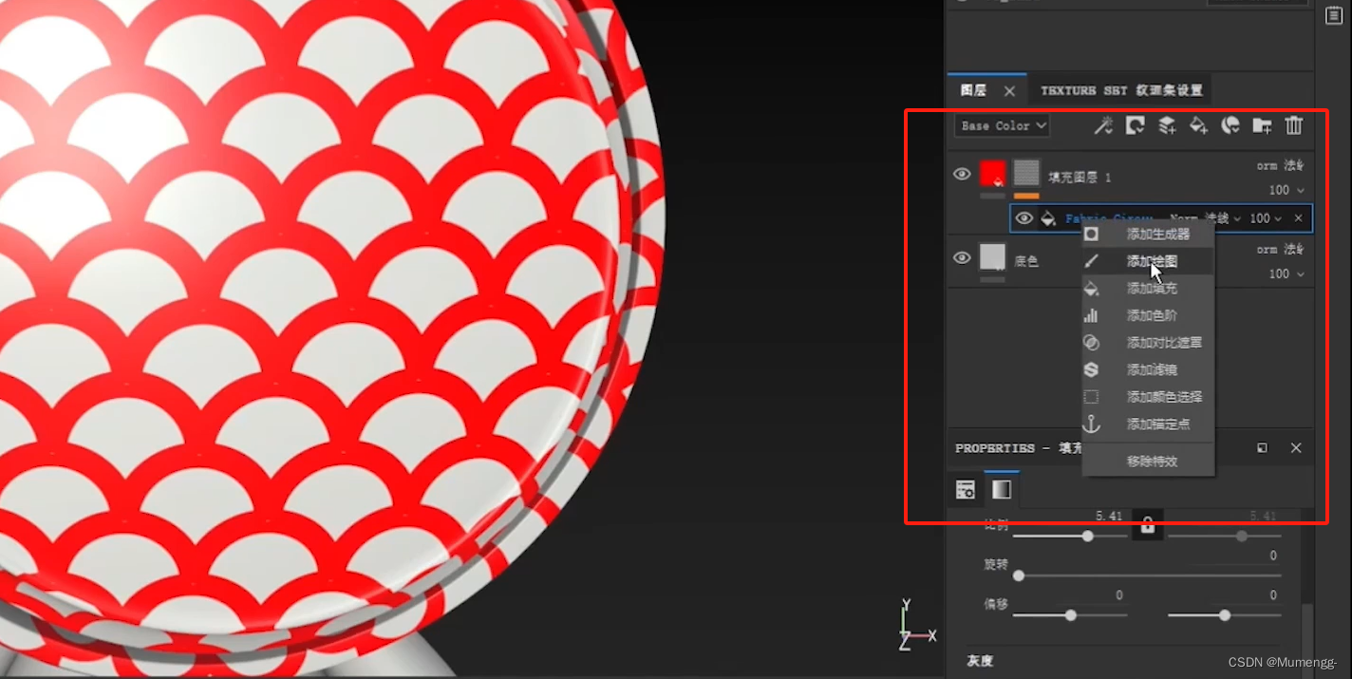Image resolution: width=1352 pixels, height=679 pixels.
Task: Select the 填充图层 1 layer name
Action: tap(1080, 178)
